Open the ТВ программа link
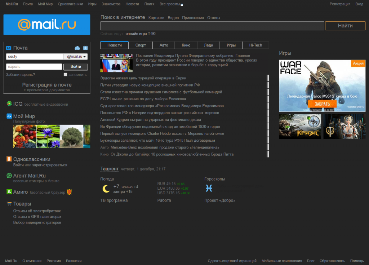The image size is (369, 265). point(114,200)
